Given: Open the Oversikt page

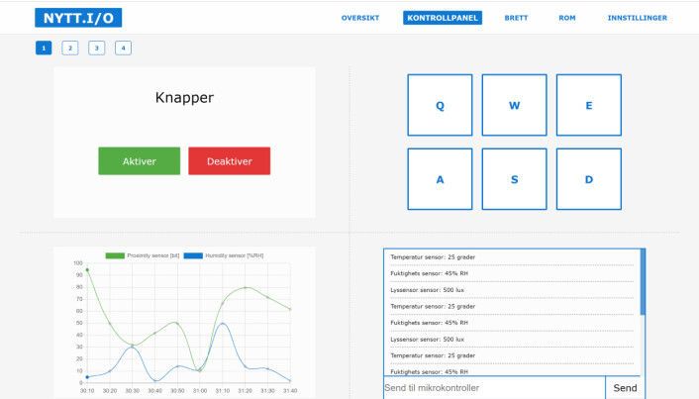Looking at the screenshot, I should coord(360,18).
